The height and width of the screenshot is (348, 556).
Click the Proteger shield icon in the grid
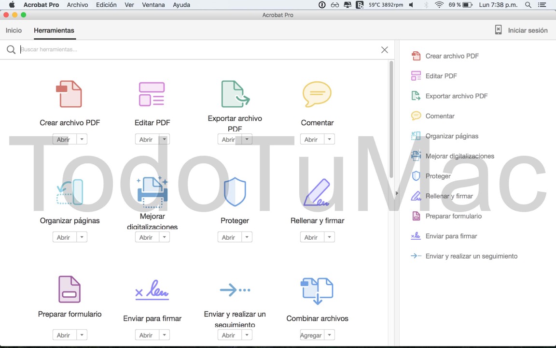point(235,192)
